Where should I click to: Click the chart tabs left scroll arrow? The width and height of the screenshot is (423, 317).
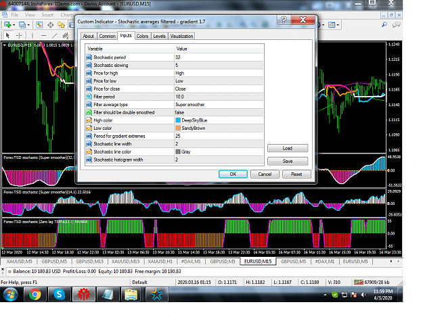point(391,262)
